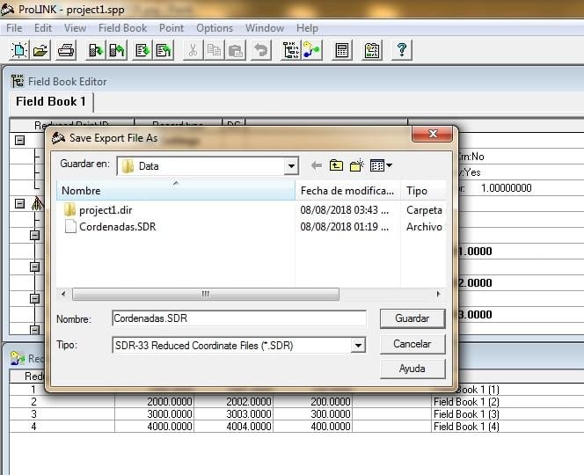Click the Up One Level folder icon

point(336,165)
